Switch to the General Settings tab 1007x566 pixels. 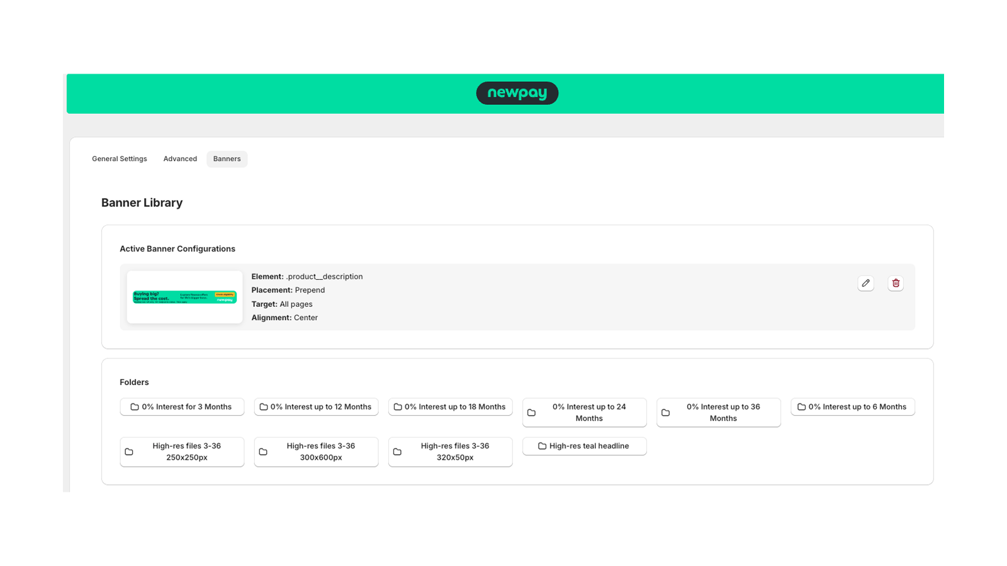click(x=119, y=158)
